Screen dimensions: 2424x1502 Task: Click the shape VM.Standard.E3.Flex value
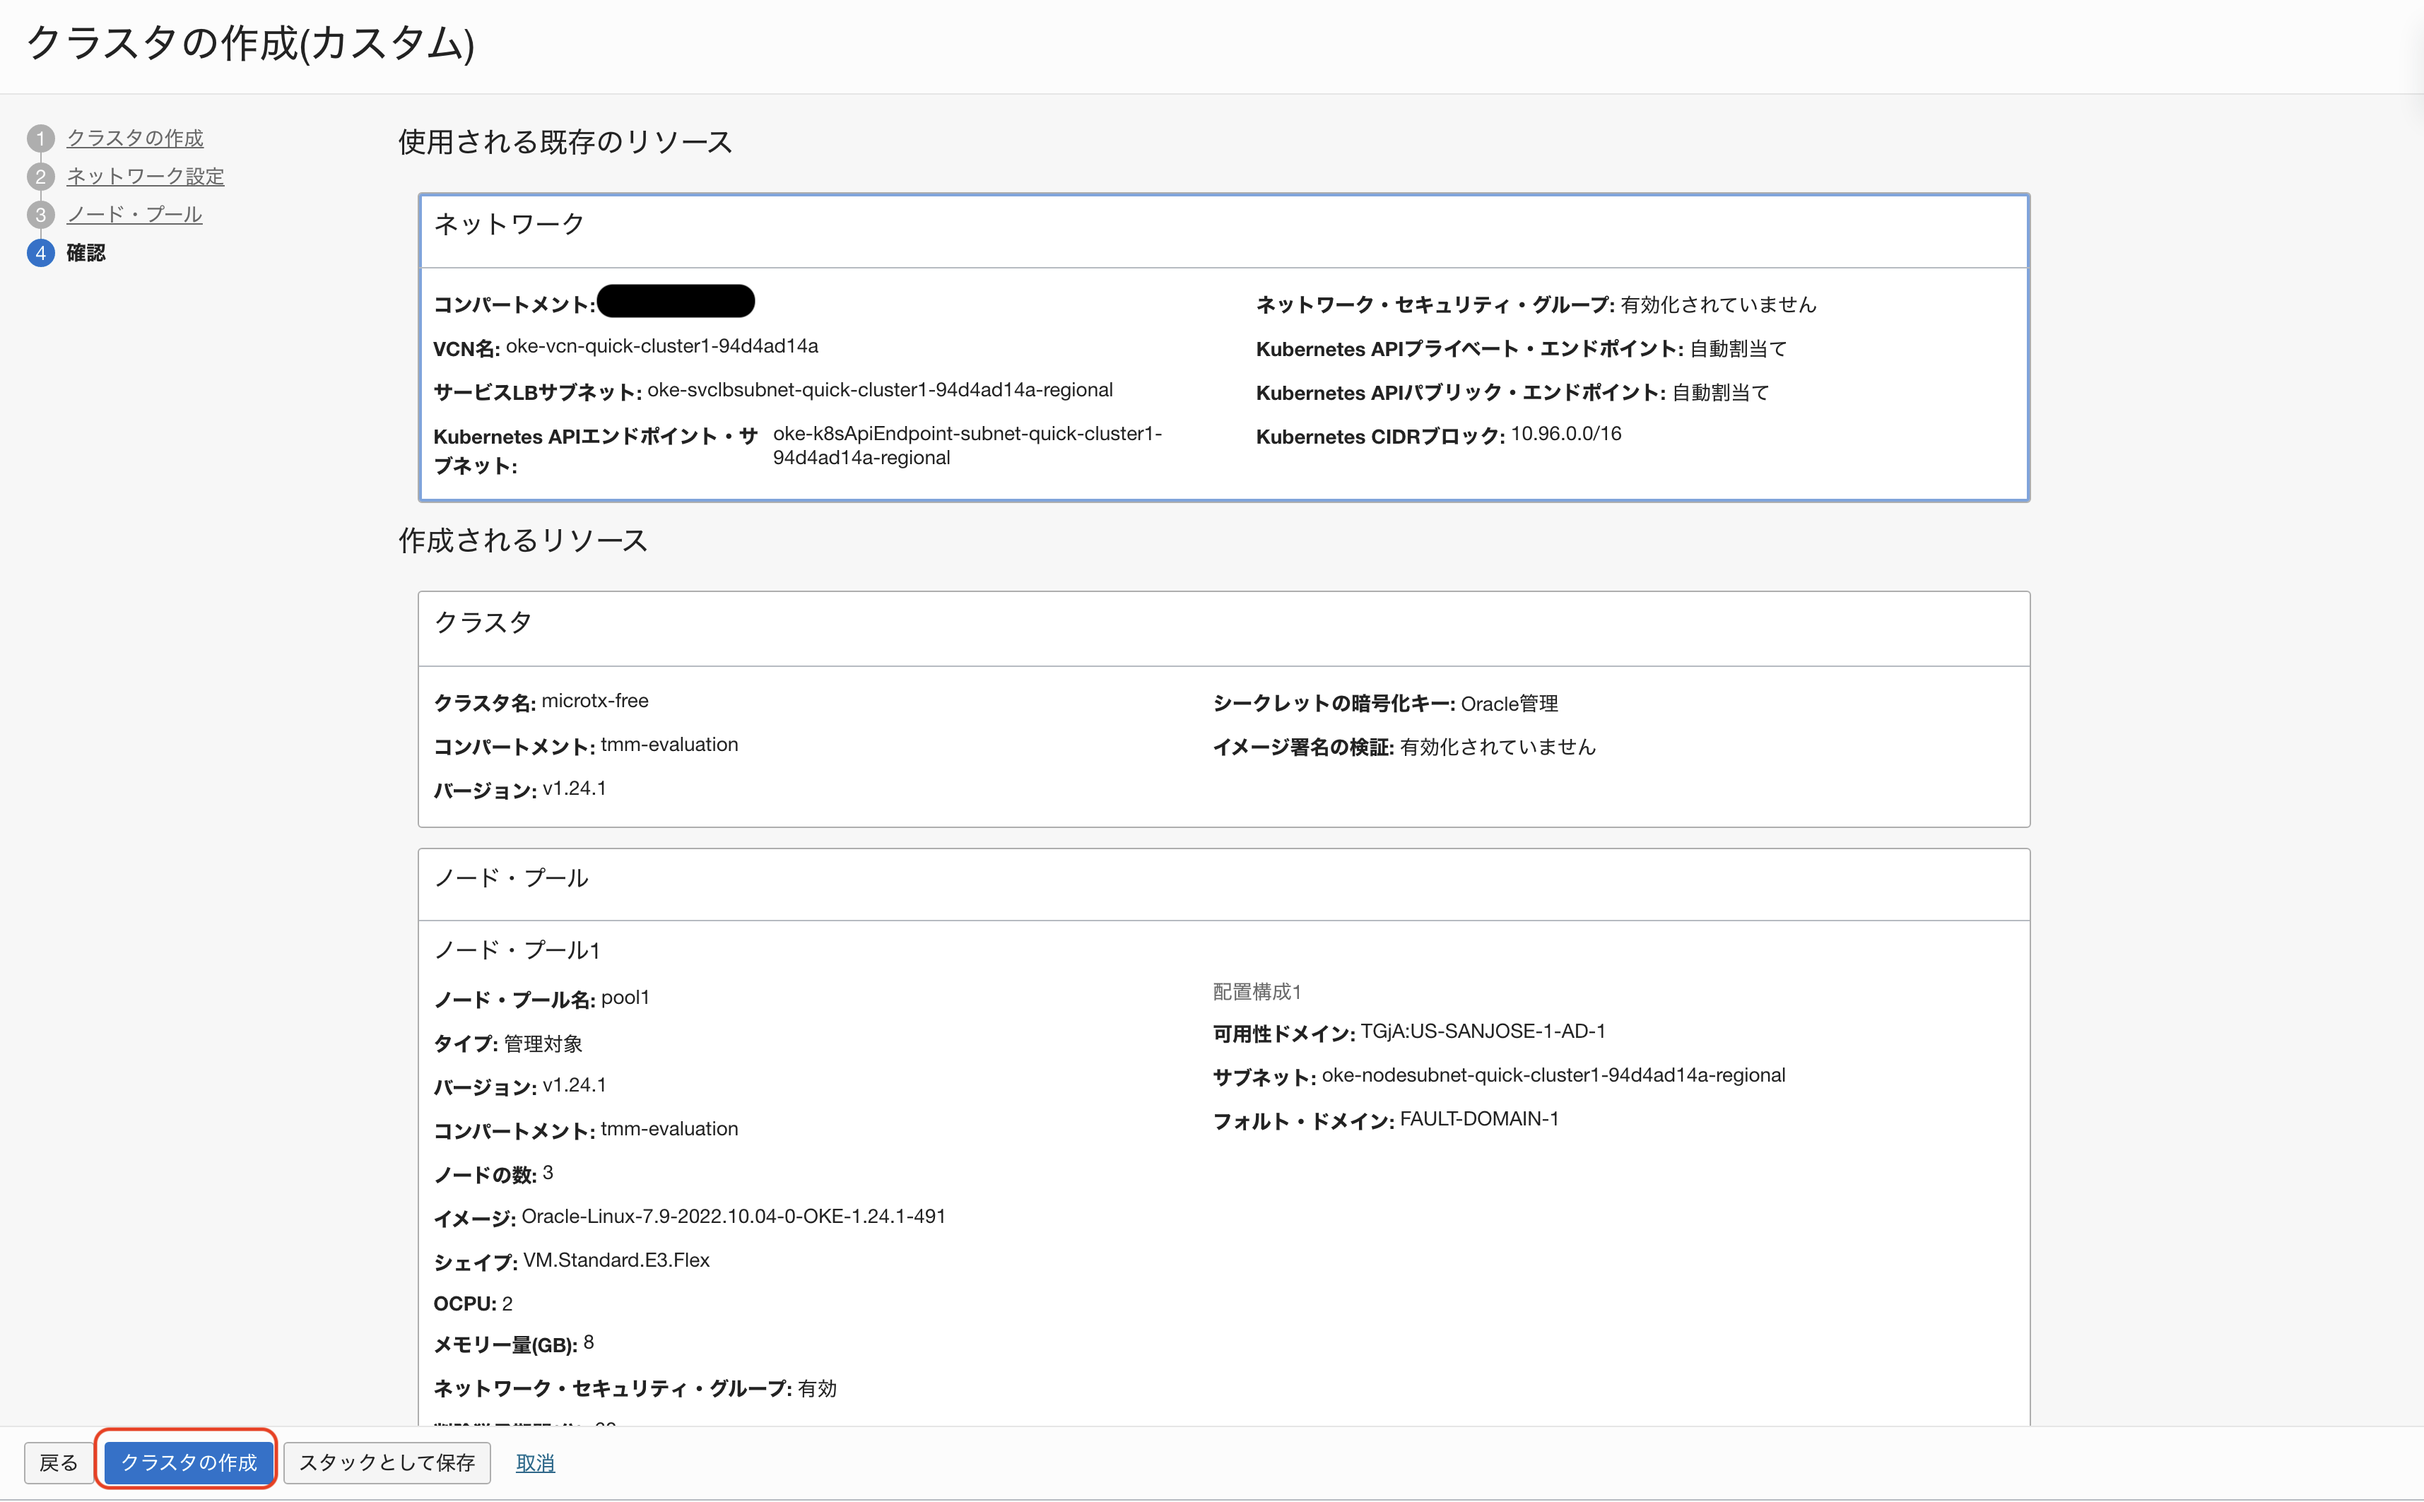(616, 1260)
